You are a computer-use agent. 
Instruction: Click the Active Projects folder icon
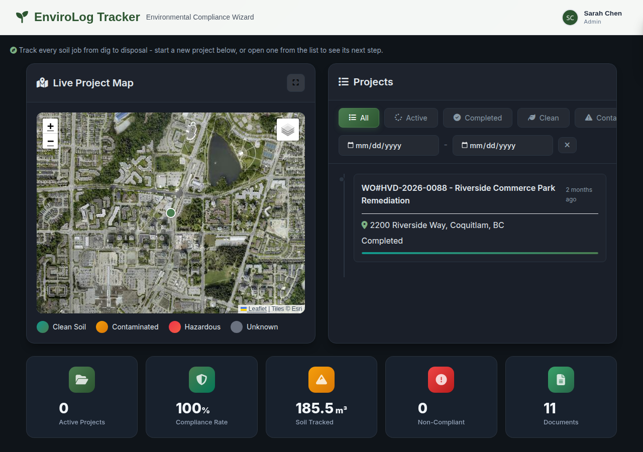tap(82, 380)
